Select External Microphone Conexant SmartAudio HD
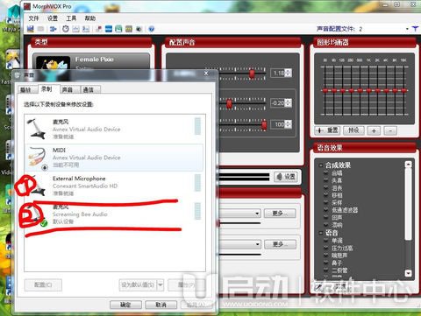Viewport: 421px width, 316px height. tap(113, 186)
